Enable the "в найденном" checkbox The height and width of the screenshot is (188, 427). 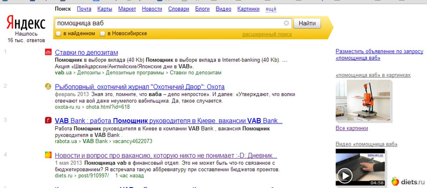[x=58, y=34]
